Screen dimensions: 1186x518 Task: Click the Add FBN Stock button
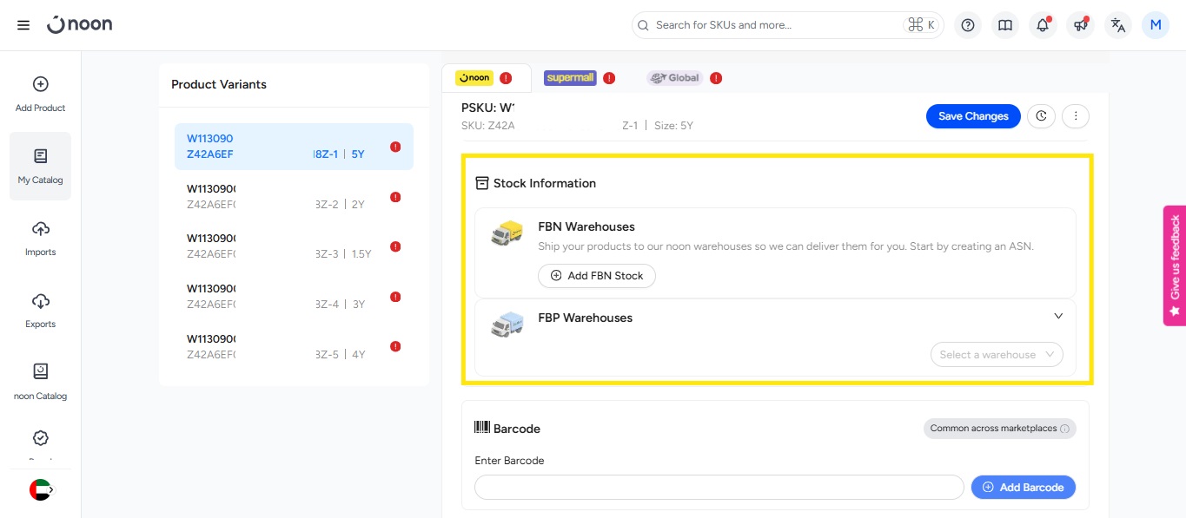pos(596,276)
